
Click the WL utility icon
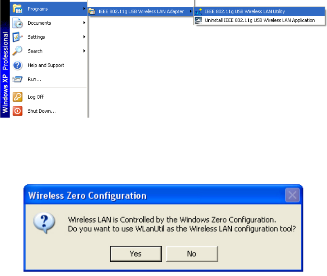tap(198, 11)
